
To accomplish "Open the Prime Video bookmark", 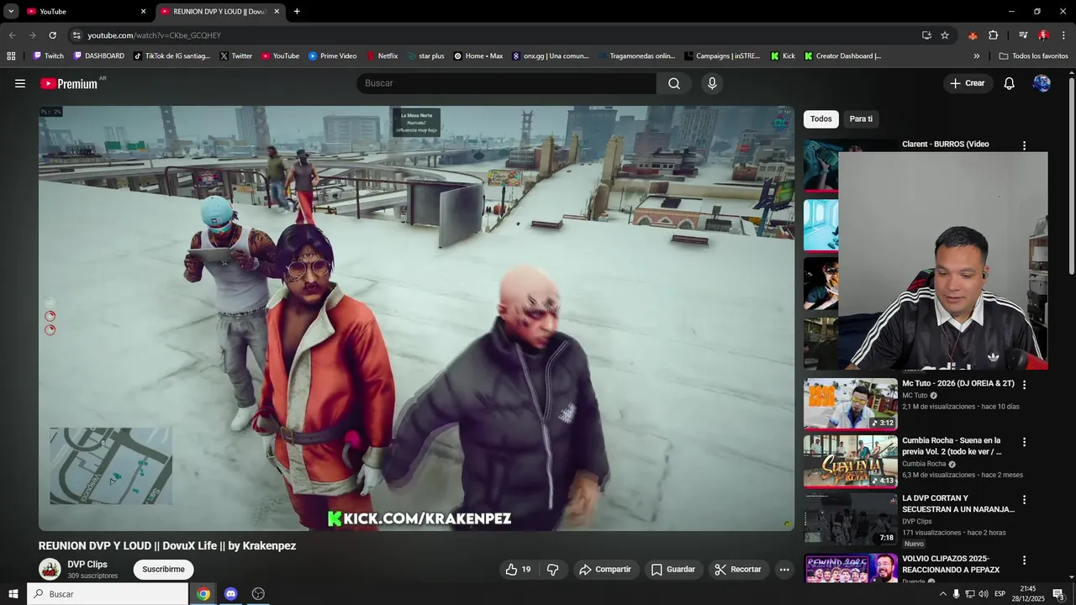I will click(332, 56).
